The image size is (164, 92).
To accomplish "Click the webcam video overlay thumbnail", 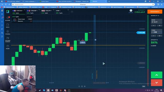I will (x=18, y=79).
